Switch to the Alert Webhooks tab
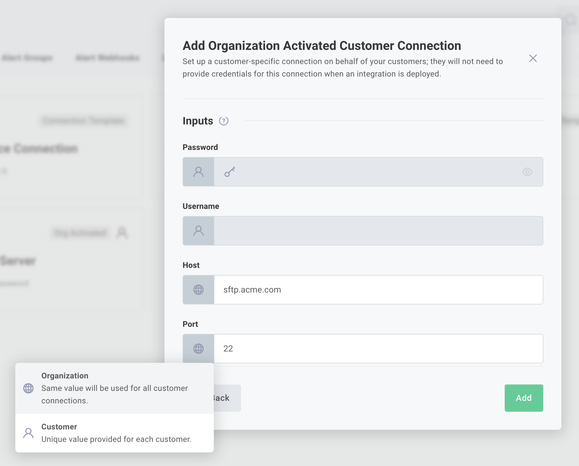 pyautogui.click(x=107, y=58)
